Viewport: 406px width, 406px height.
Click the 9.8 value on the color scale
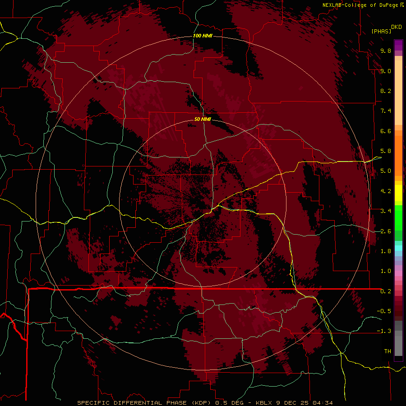point(386,51)
